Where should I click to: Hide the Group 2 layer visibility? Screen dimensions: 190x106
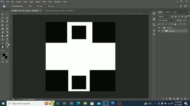(x=159, y=31)
